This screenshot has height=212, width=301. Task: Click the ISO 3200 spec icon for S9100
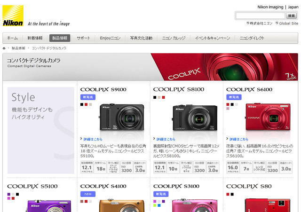(x=127, y=167)
